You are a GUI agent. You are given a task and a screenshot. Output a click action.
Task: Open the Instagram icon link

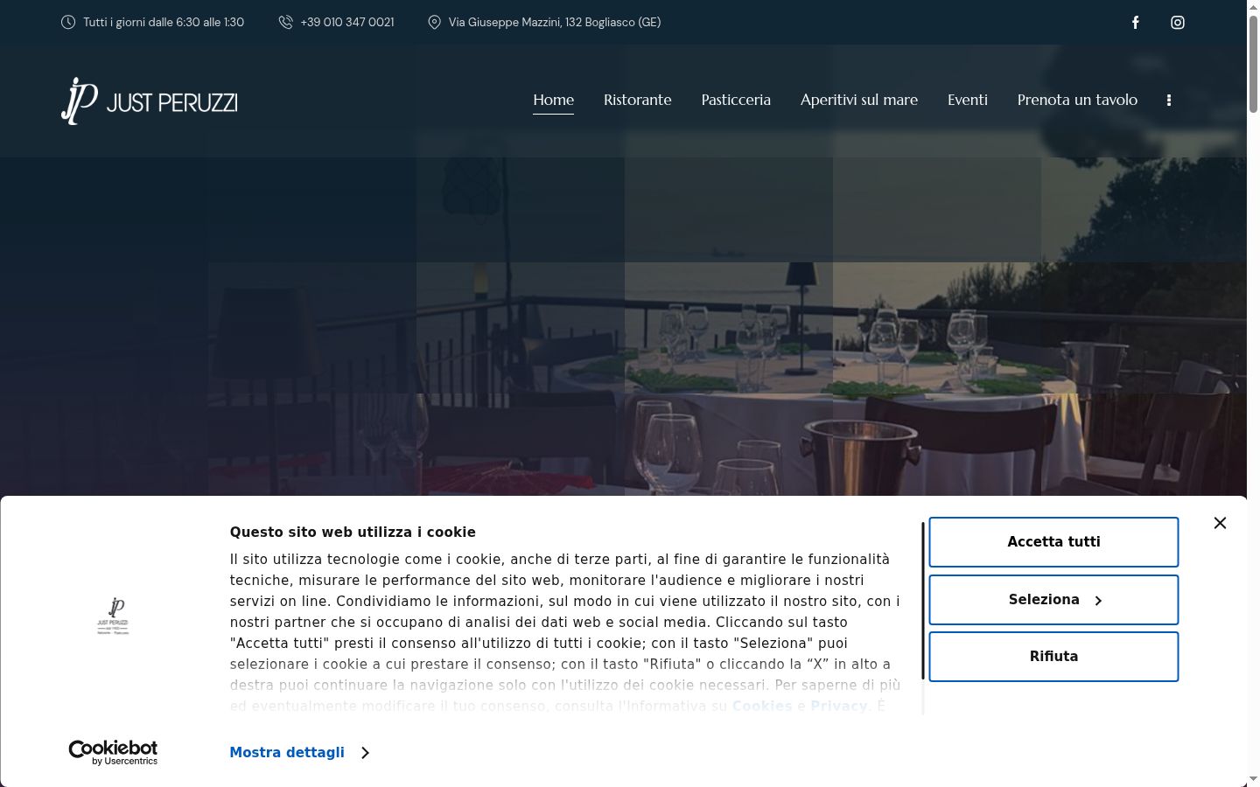[1178, 23]
